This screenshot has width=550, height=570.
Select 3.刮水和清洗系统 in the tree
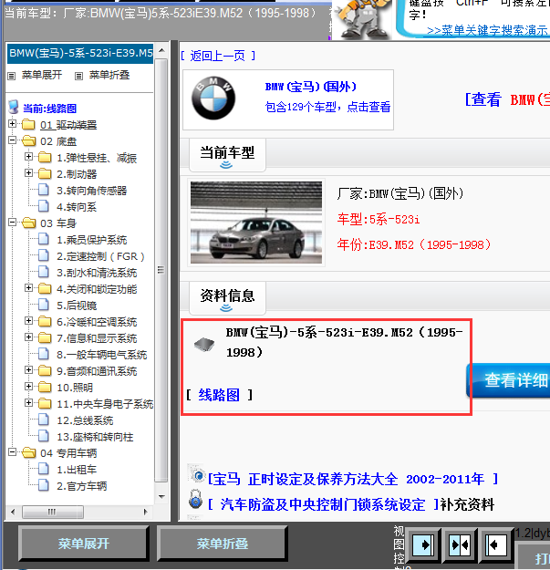click(x=97, y=273)
